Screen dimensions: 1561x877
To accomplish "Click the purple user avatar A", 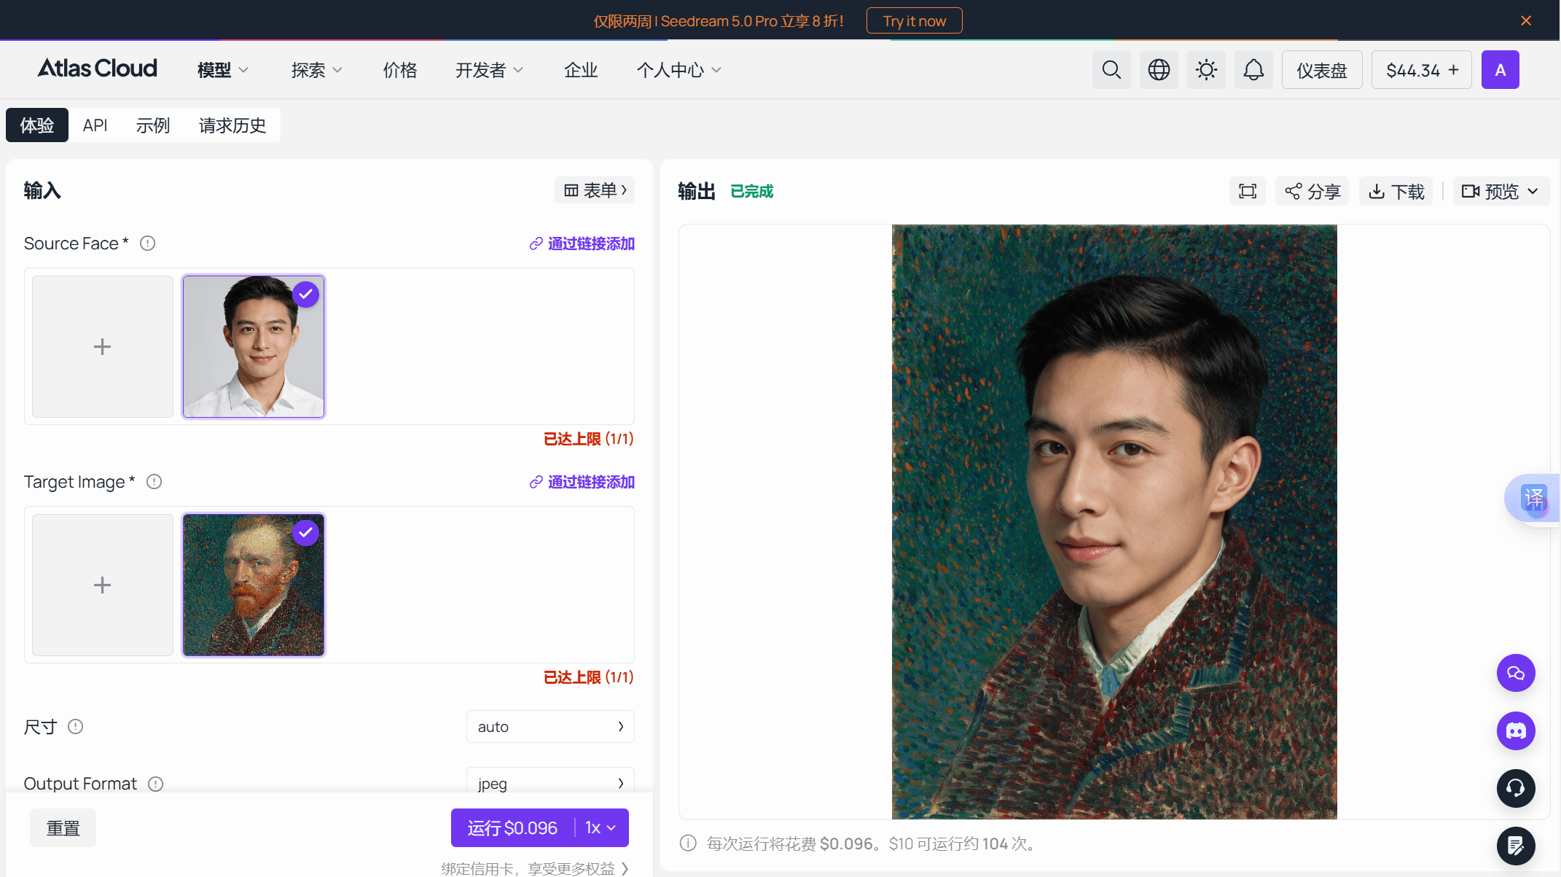I will [x=1501, y=70].
